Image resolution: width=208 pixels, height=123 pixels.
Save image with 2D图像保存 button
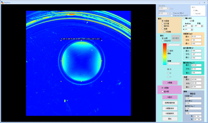pos(170,108)
